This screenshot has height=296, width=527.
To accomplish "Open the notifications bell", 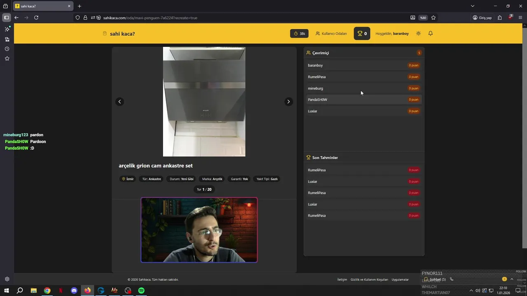I will (431, 33).
